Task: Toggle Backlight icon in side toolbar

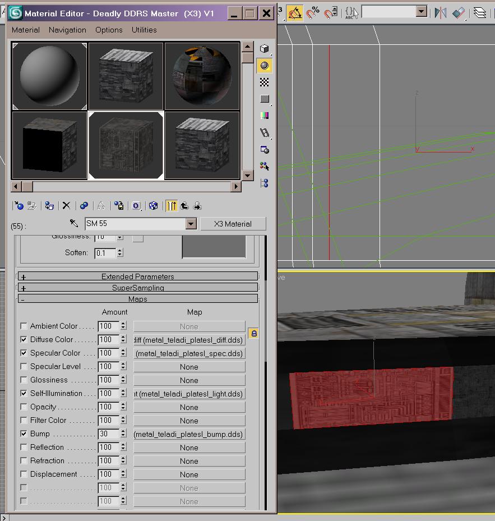Action: 265,66
